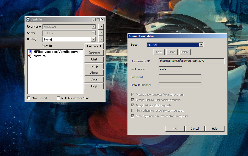Open the Setup button
Viewport: 248px width, 156px height.
click(x=94, y=66)
